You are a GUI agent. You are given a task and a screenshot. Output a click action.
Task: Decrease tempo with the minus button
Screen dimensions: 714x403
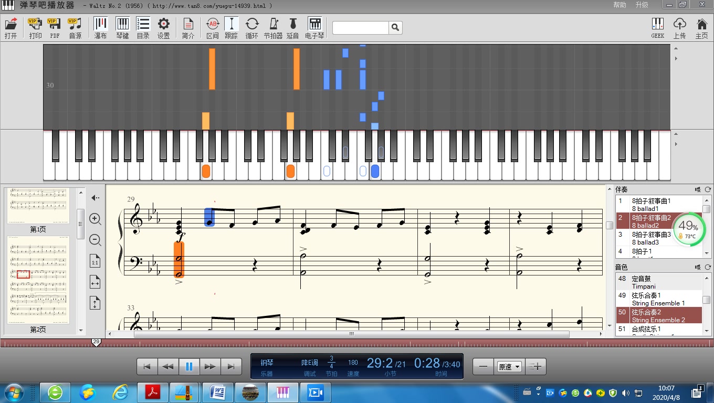[x=484, y=366]
